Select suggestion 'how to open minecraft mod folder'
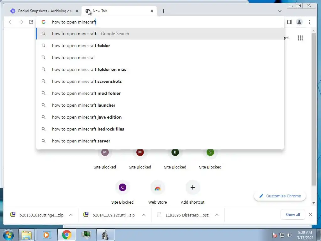The image size is (321, 241). [160, 93]
